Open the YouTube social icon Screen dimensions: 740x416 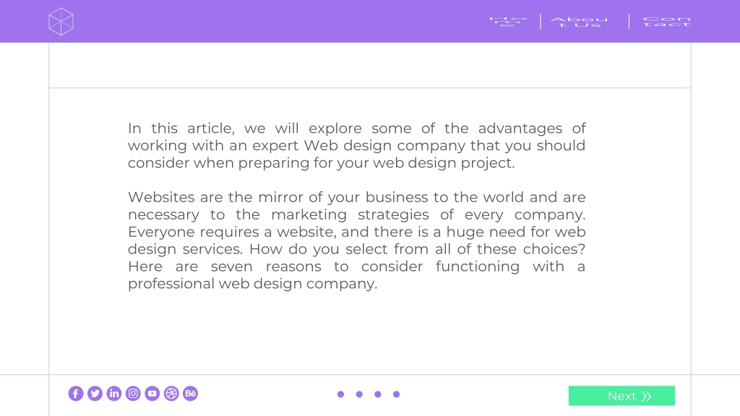(x=152, y=394)
